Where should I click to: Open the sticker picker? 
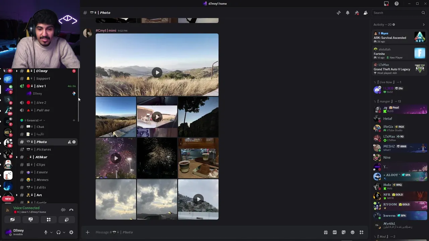(x=344, y=232)
